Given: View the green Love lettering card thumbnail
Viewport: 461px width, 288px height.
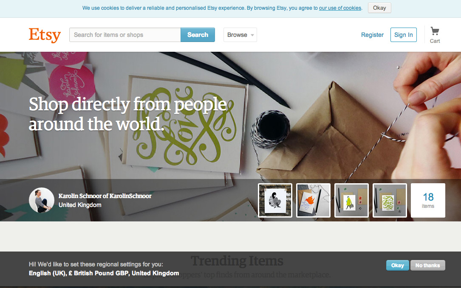Looking at the screenshot, I should (390, 201).
